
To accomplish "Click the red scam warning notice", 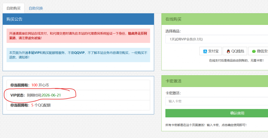I will (78, 36).
